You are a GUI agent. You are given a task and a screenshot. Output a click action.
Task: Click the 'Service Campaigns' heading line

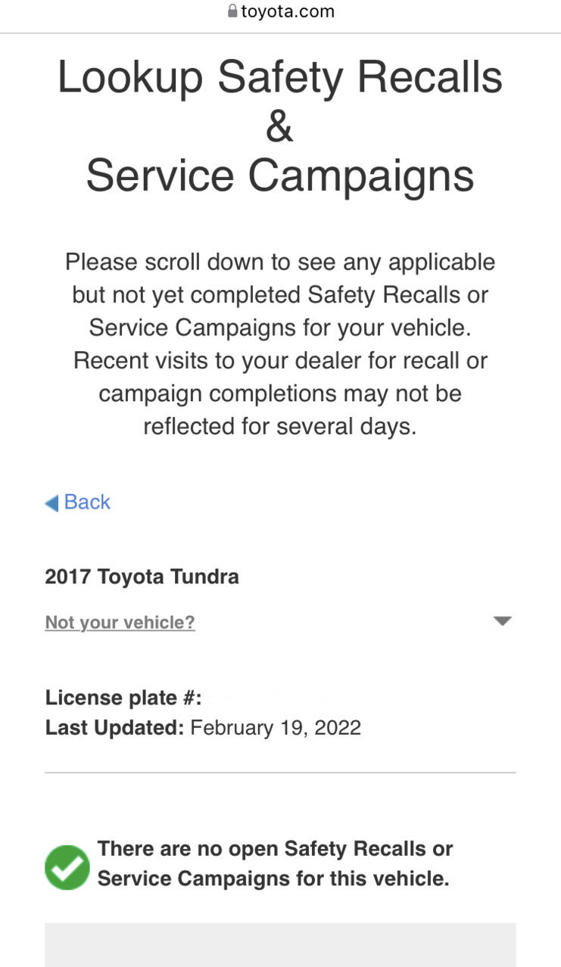point(280,176)
